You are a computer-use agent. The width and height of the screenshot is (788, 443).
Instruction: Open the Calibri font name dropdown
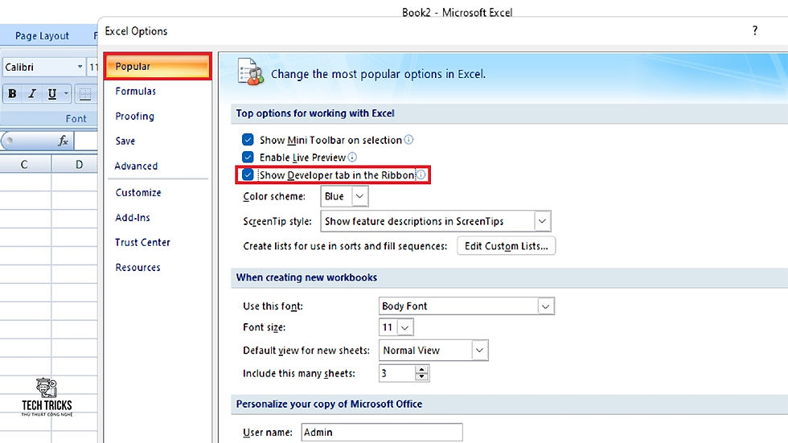coord(80,67)
